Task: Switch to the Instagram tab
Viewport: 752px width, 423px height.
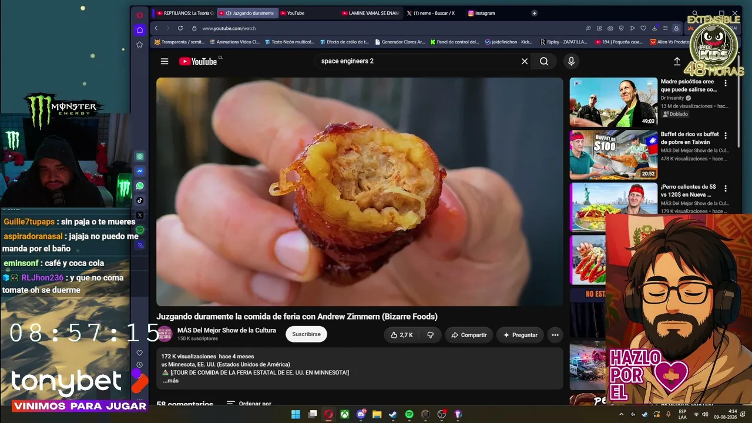Action: point(482,13)
